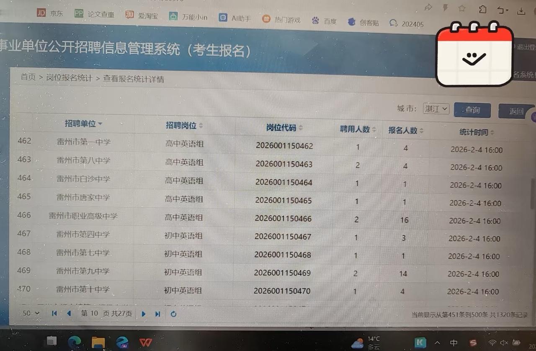The image size is (536, 351).
Task: Click position code 2026001150462
Action: pyautogui.click(x=284, y=146)
